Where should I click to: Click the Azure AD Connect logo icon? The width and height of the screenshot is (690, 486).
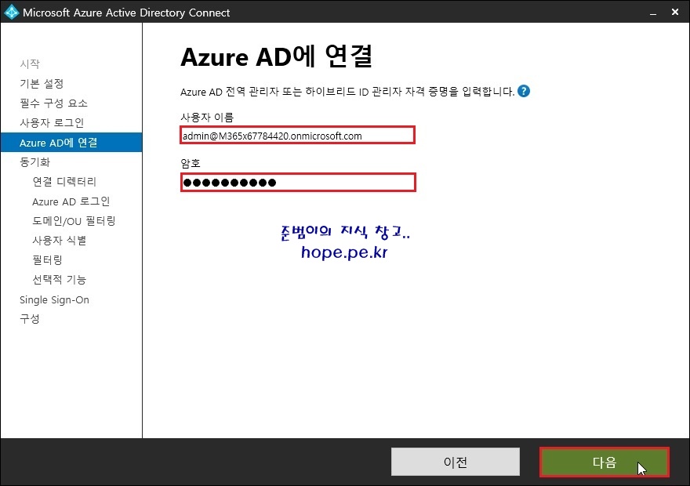coord(11,12)
